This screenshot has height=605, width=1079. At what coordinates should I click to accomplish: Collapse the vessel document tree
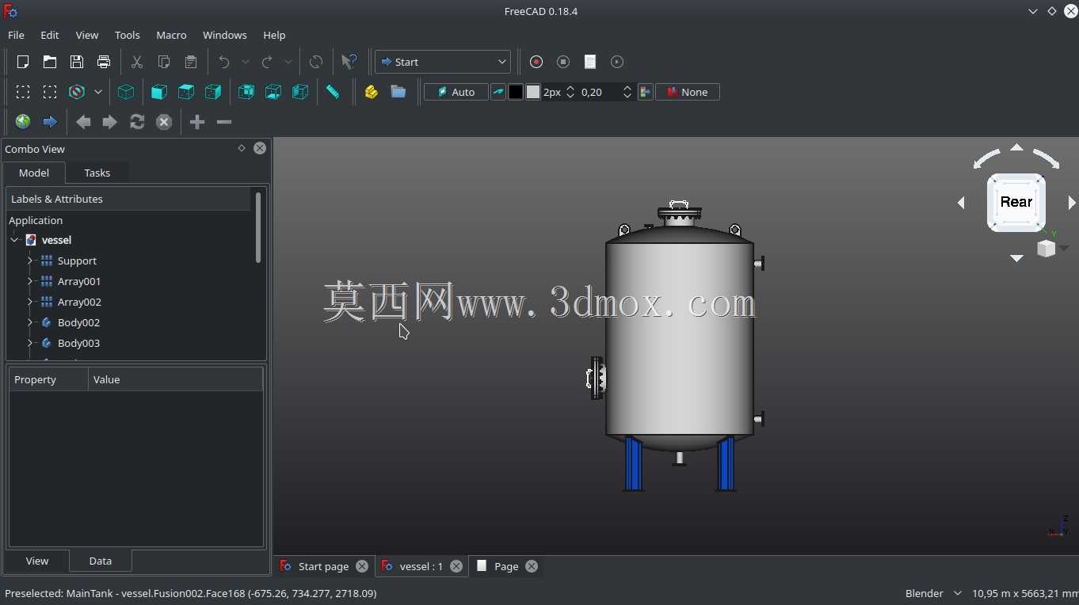14,240
